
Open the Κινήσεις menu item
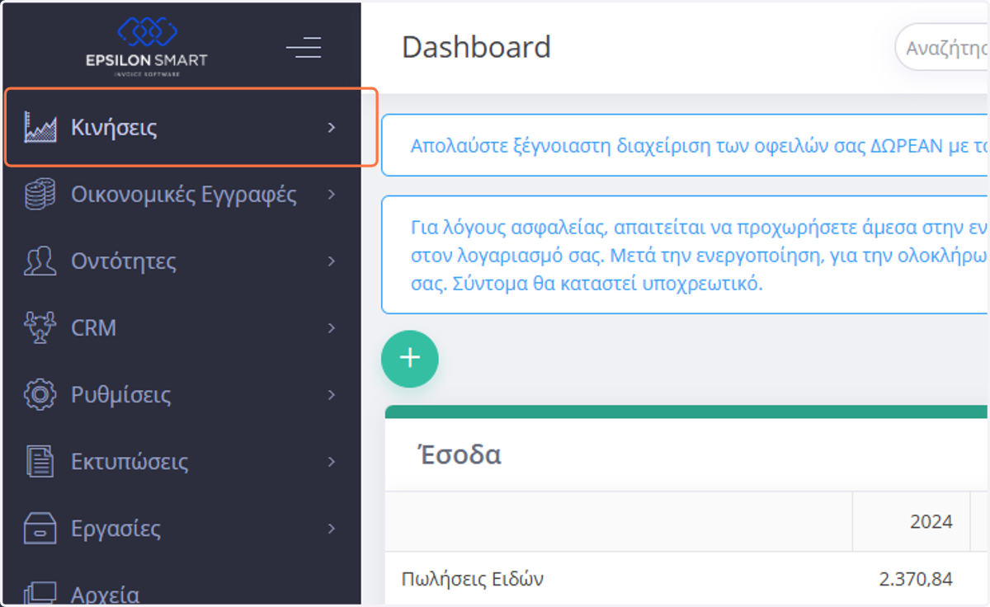[x=181, y=128]
